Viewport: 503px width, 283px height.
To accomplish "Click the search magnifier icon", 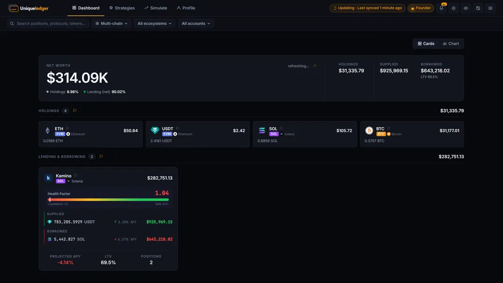I will [12, 23].
